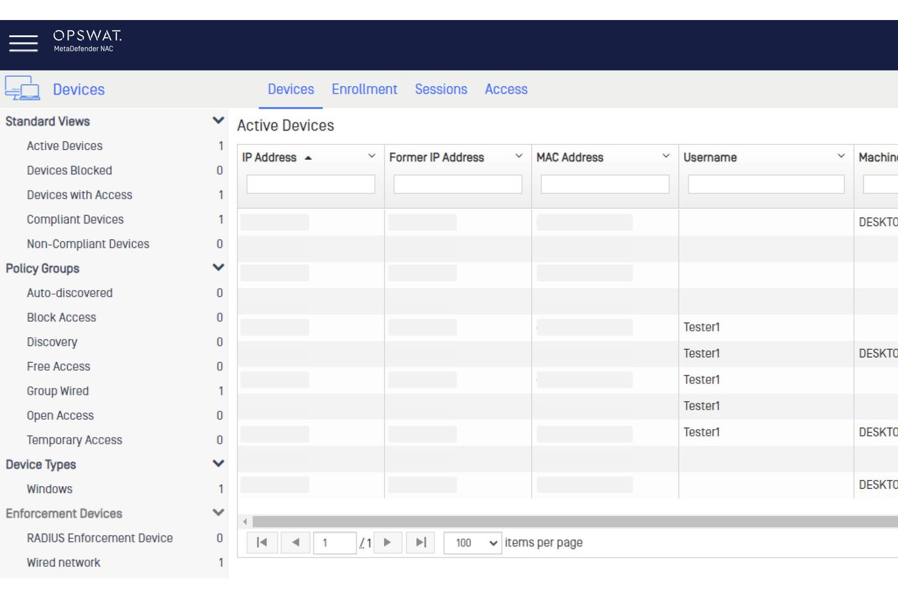Switch to the Devices tab
The height and width of the screenshot is (599, 898).
pos(291,89)
